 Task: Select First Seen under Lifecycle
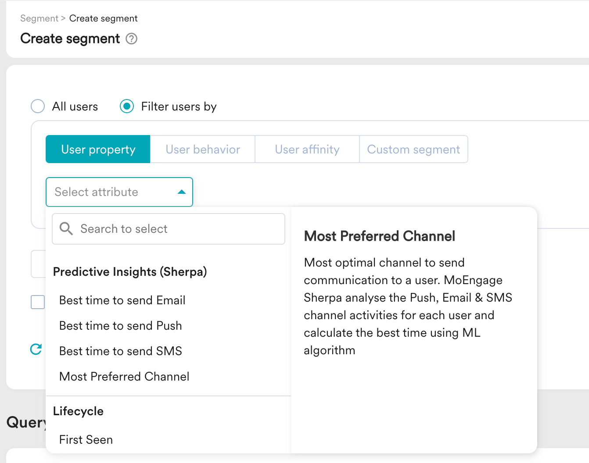click(86, 440)
